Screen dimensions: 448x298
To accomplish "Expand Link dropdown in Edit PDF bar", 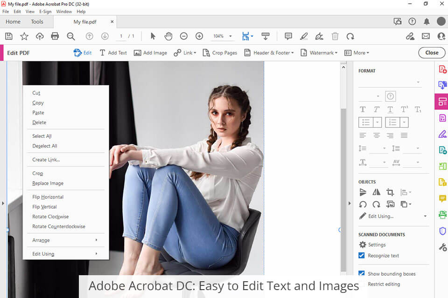I will click(195, 53).
